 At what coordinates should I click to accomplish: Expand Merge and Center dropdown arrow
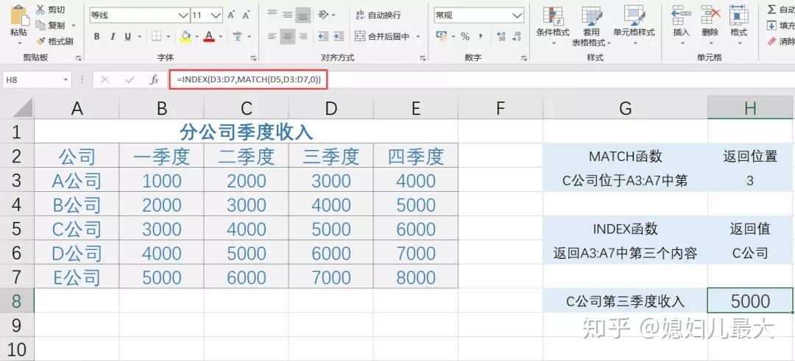(418, 37)
